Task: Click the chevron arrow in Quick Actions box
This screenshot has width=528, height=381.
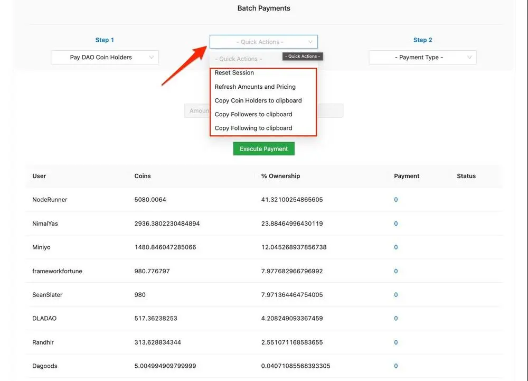Action: coord(310,42)
